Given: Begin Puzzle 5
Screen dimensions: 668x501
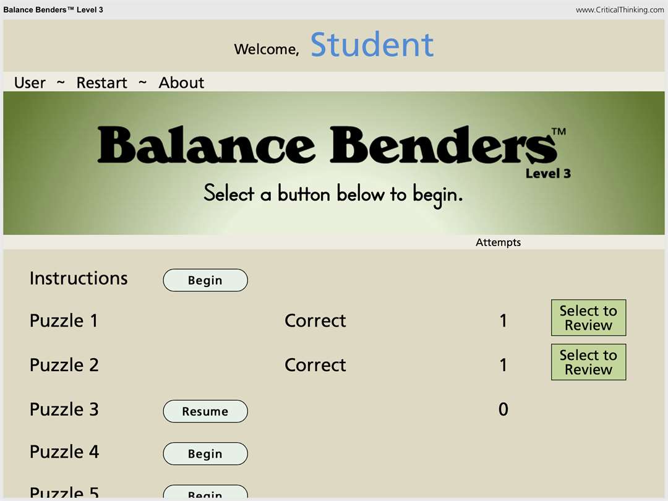Looking at the screenshot, I should pyautogui.click(x=205, y=492).
